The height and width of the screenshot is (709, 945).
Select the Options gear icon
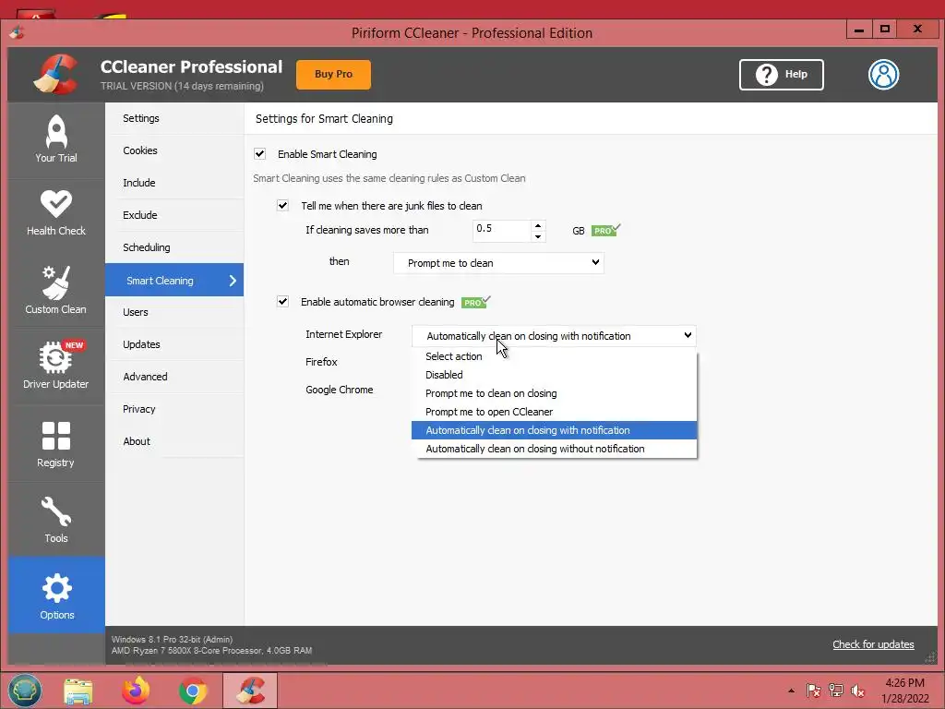[x=56, y=588]
